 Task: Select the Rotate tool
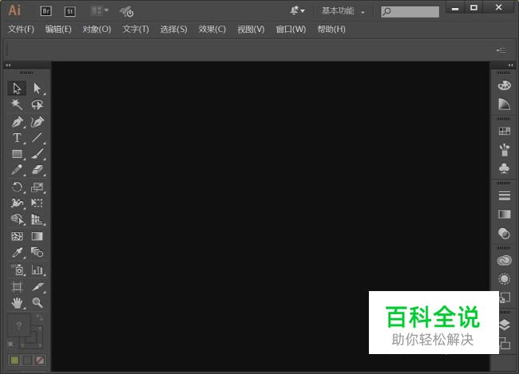point(17,187)
